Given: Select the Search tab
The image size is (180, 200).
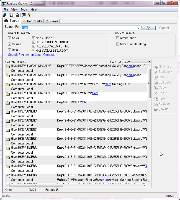Looking at the screenshot, I should tap(12, 21).
